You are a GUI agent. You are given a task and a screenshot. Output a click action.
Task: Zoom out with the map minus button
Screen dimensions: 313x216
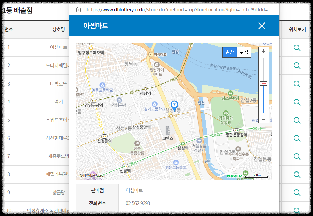pos(264,119)
